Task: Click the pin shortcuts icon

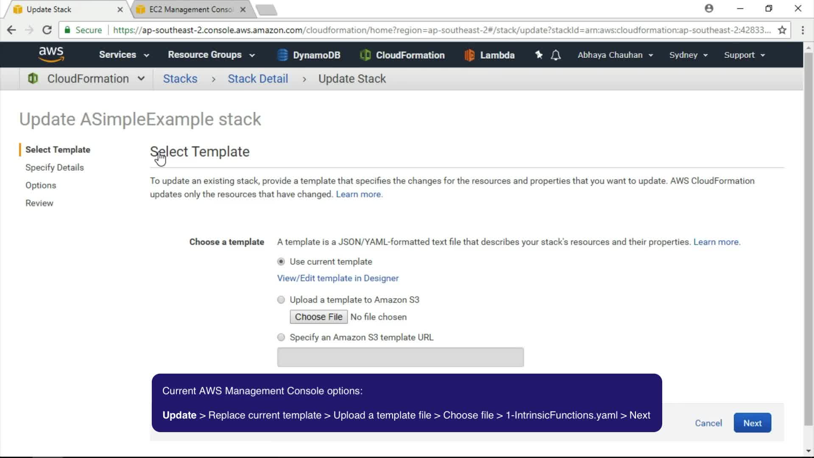Action: coord(538,55)
